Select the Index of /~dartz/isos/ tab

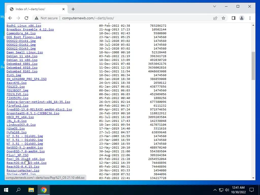[x=37, y=9]
